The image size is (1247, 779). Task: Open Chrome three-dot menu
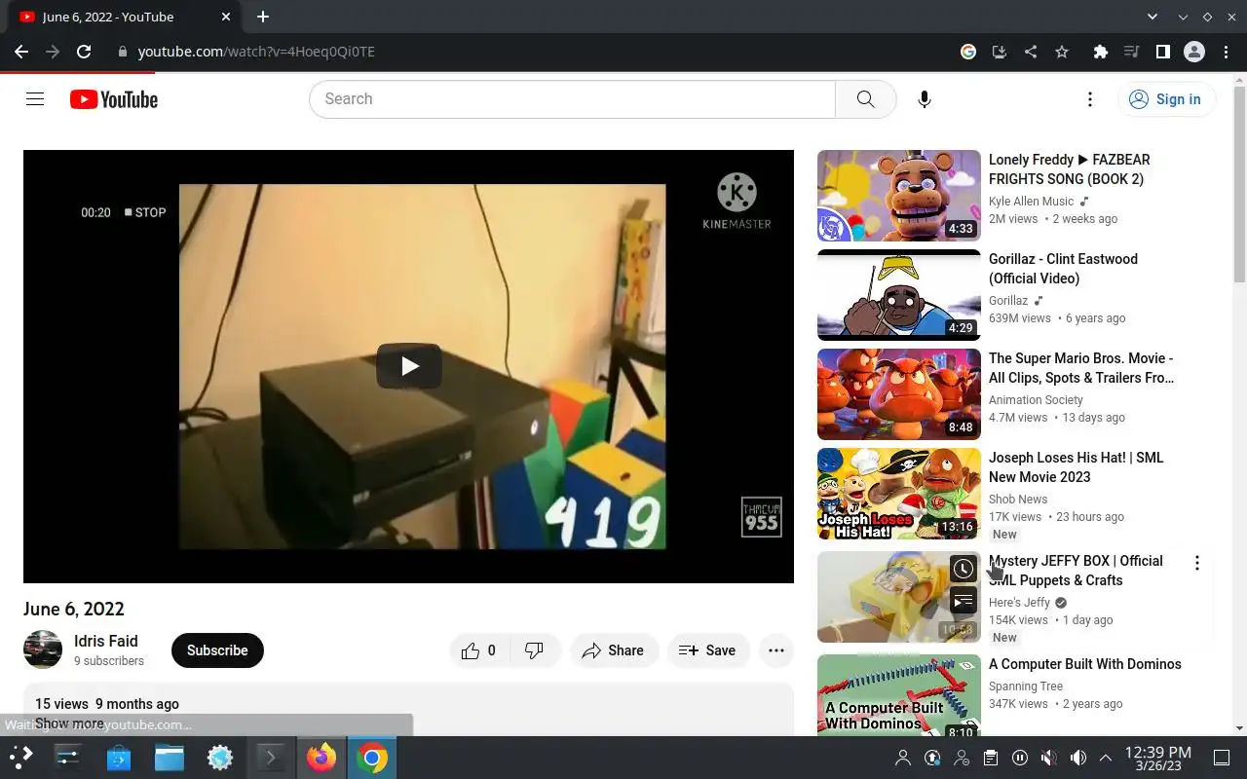pyautogui.click(x=1227, y=52)
